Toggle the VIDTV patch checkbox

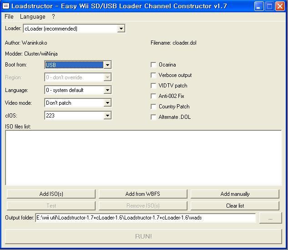click(x=153, y=86)
